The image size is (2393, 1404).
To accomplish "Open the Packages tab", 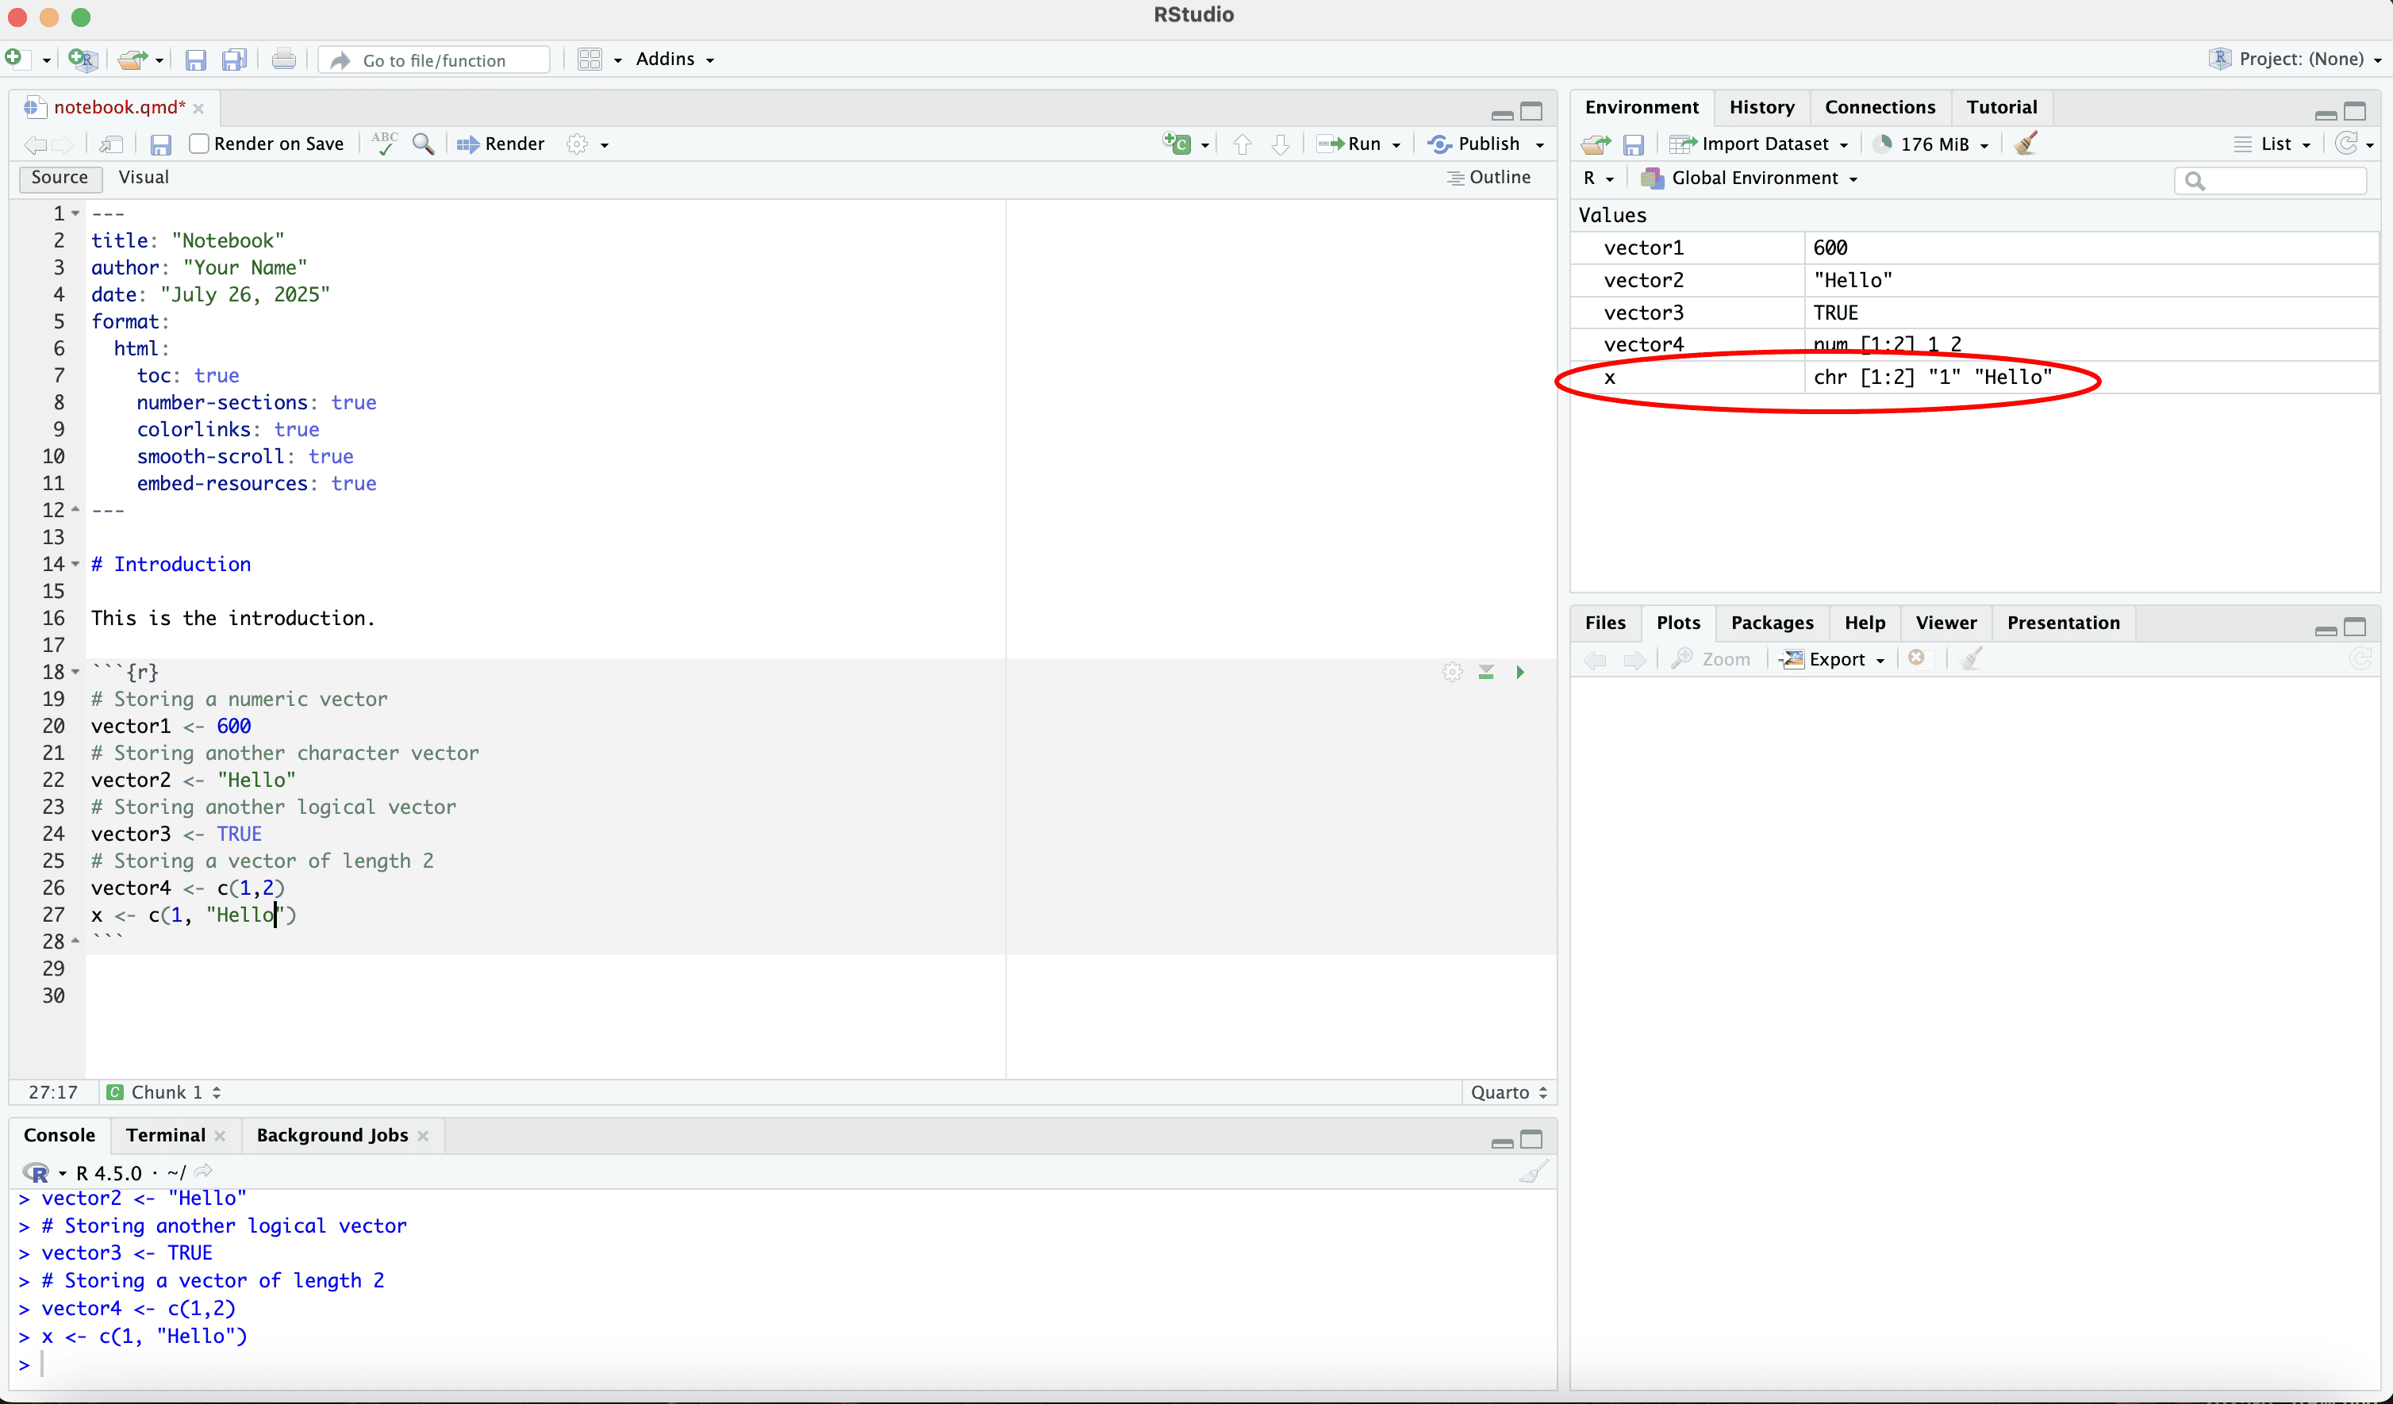I will click(1771, 623).
